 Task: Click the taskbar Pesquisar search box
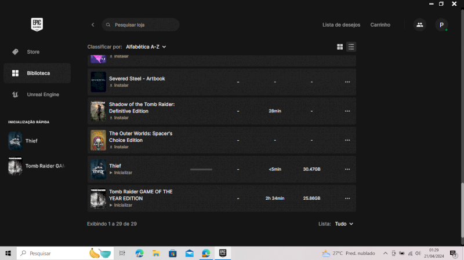click(x=65, y=253)
